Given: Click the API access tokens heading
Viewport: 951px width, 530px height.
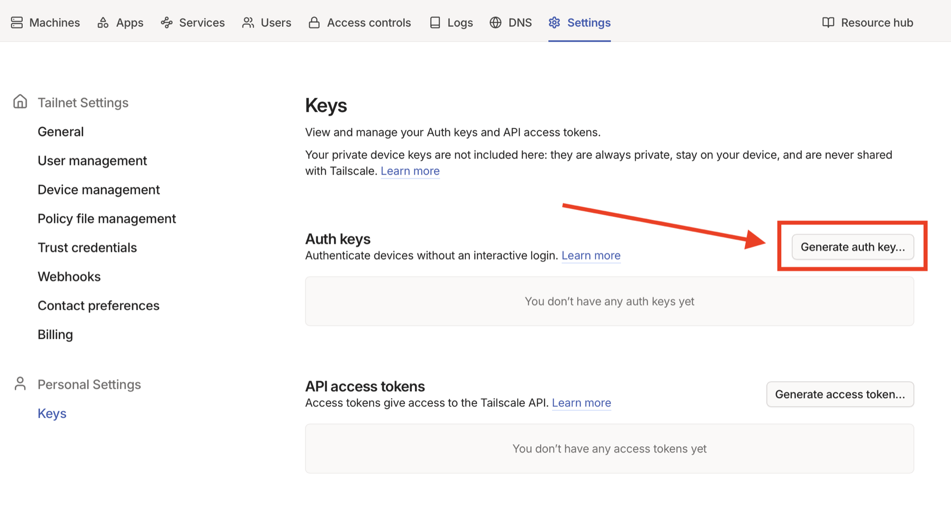Looking at the screenshot, I should pyautogui.click(x=365, y=386).
